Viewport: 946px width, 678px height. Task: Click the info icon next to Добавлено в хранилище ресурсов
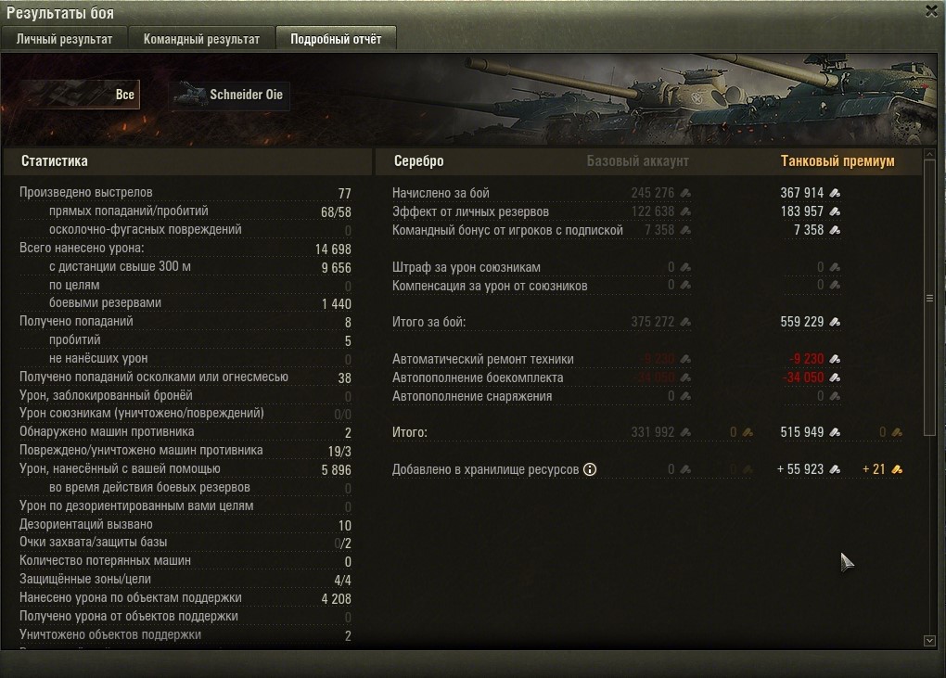(x=590, y=469)
